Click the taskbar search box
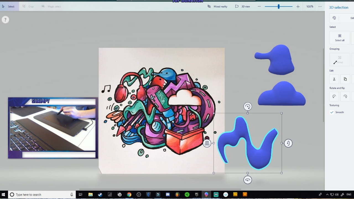 point(41,195)
